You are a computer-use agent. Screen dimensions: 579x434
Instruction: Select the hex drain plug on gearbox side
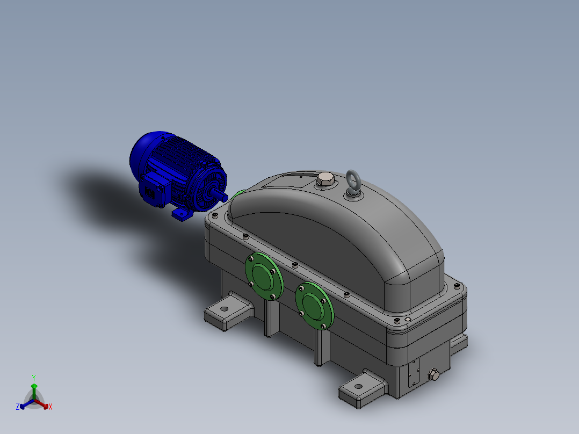click(433, 375)
